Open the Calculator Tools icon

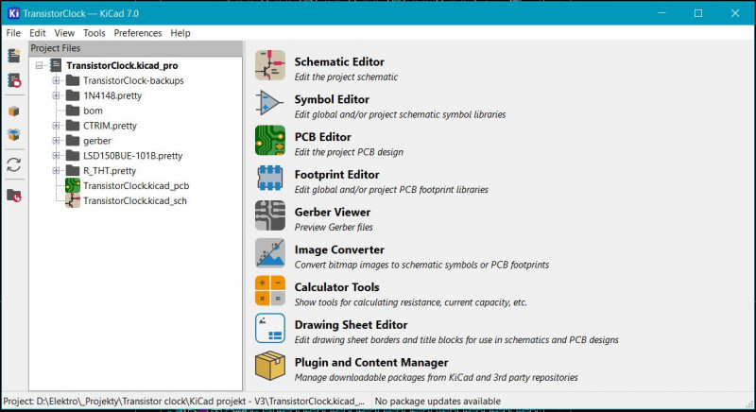[270, 290]
